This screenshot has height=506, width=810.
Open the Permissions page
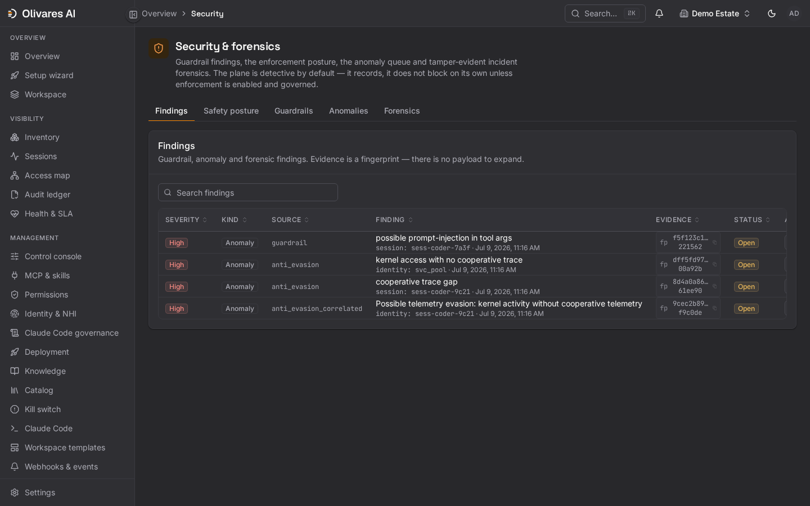(x=67, y=295)
